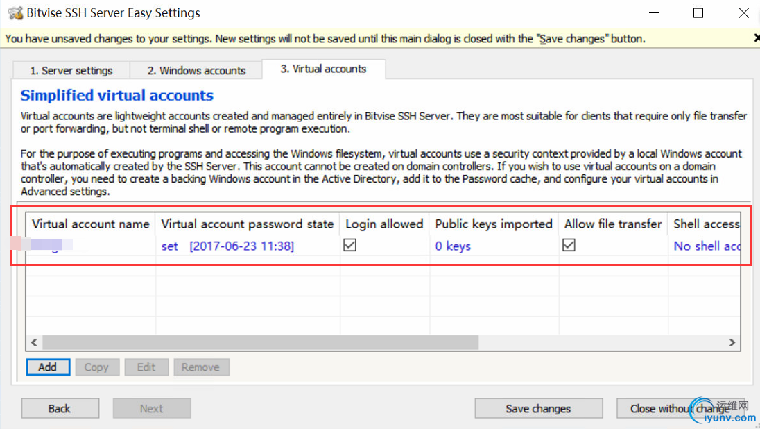Close the Easy Settings window
This screenshot has width=760, height=429.
pos(743,13)
